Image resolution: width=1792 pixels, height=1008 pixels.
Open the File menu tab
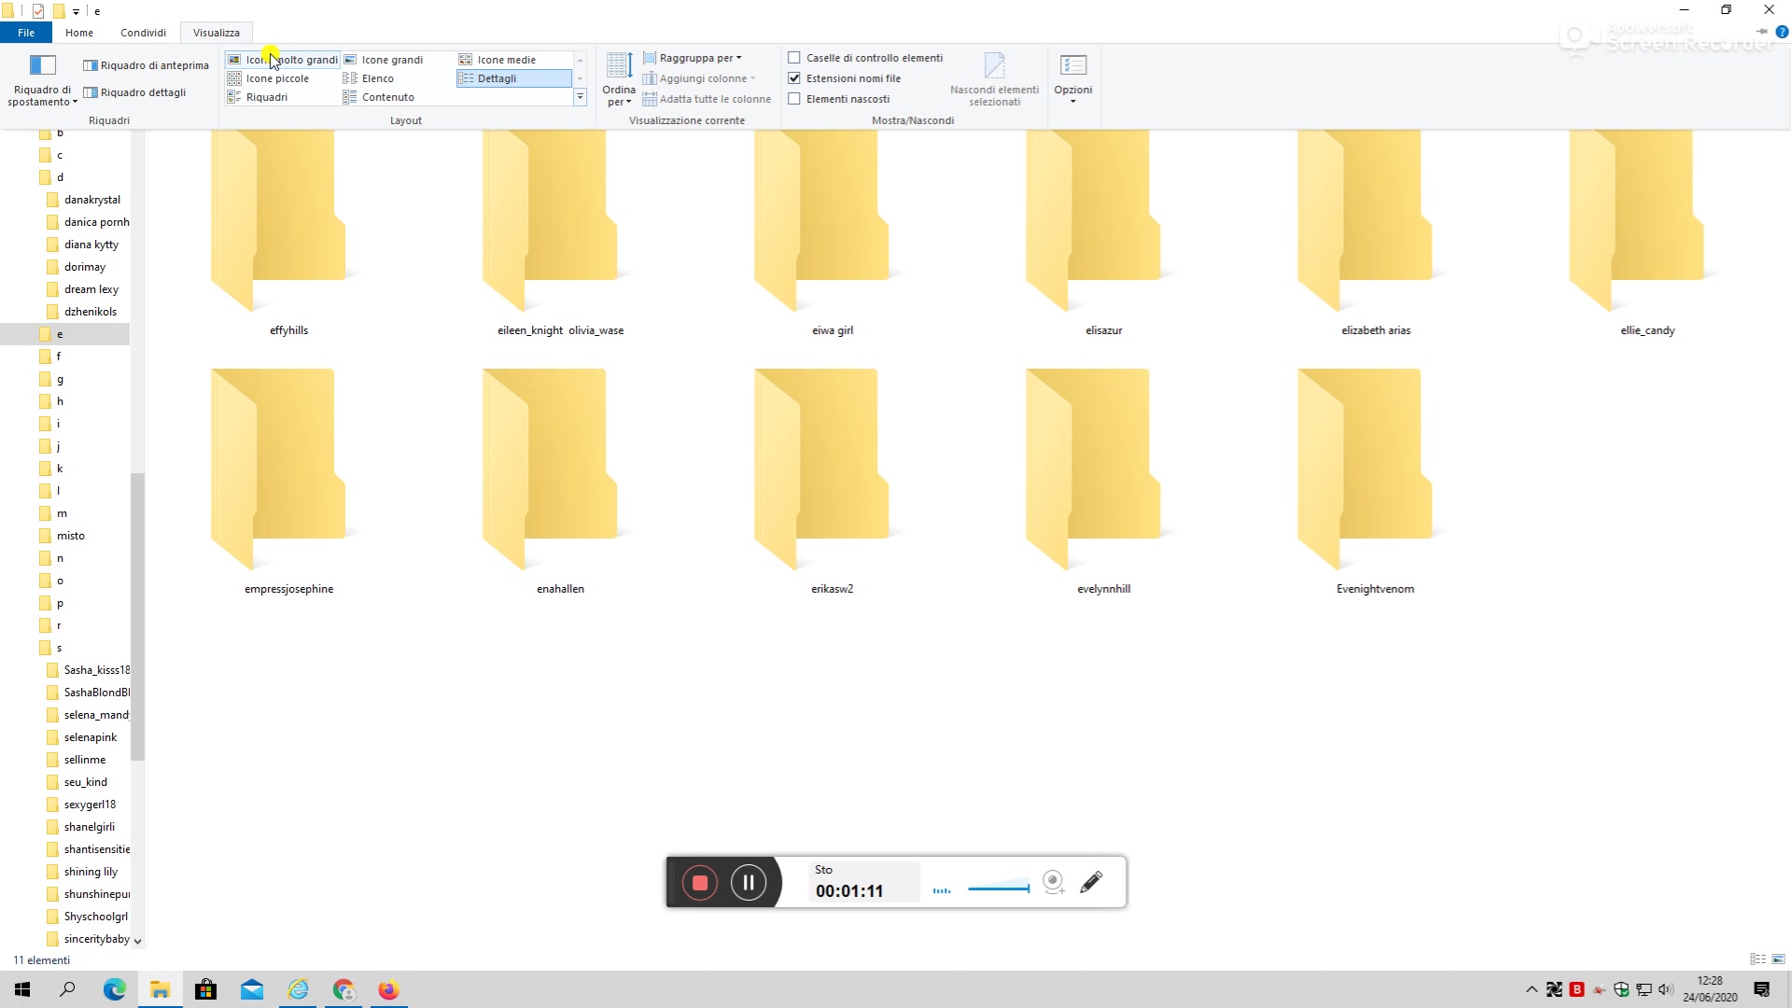26,33
